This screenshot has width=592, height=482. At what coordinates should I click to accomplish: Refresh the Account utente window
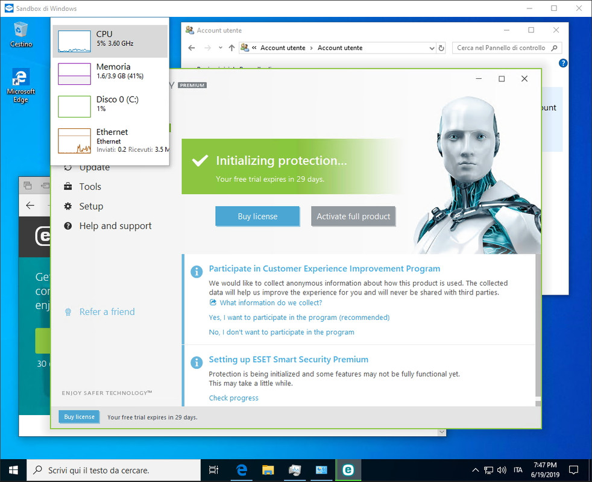441,48
